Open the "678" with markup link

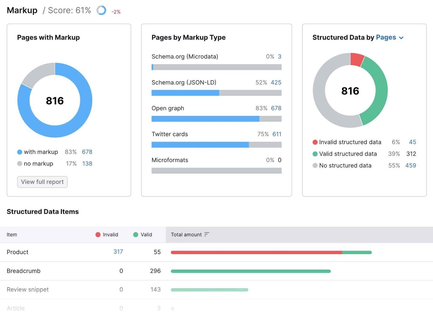tap(87, 152)
